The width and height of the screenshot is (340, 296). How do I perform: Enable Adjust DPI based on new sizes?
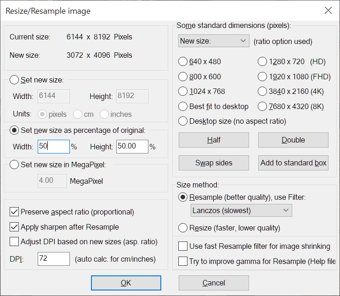click(14, 241)
